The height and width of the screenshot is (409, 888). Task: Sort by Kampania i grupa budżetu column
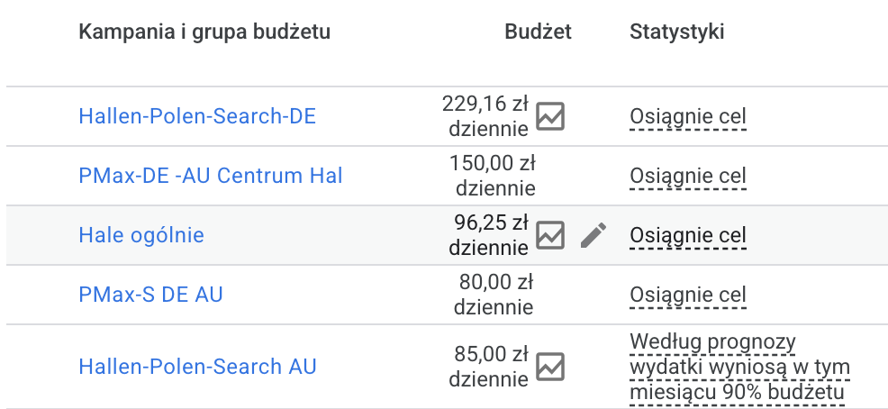[204, 32]
